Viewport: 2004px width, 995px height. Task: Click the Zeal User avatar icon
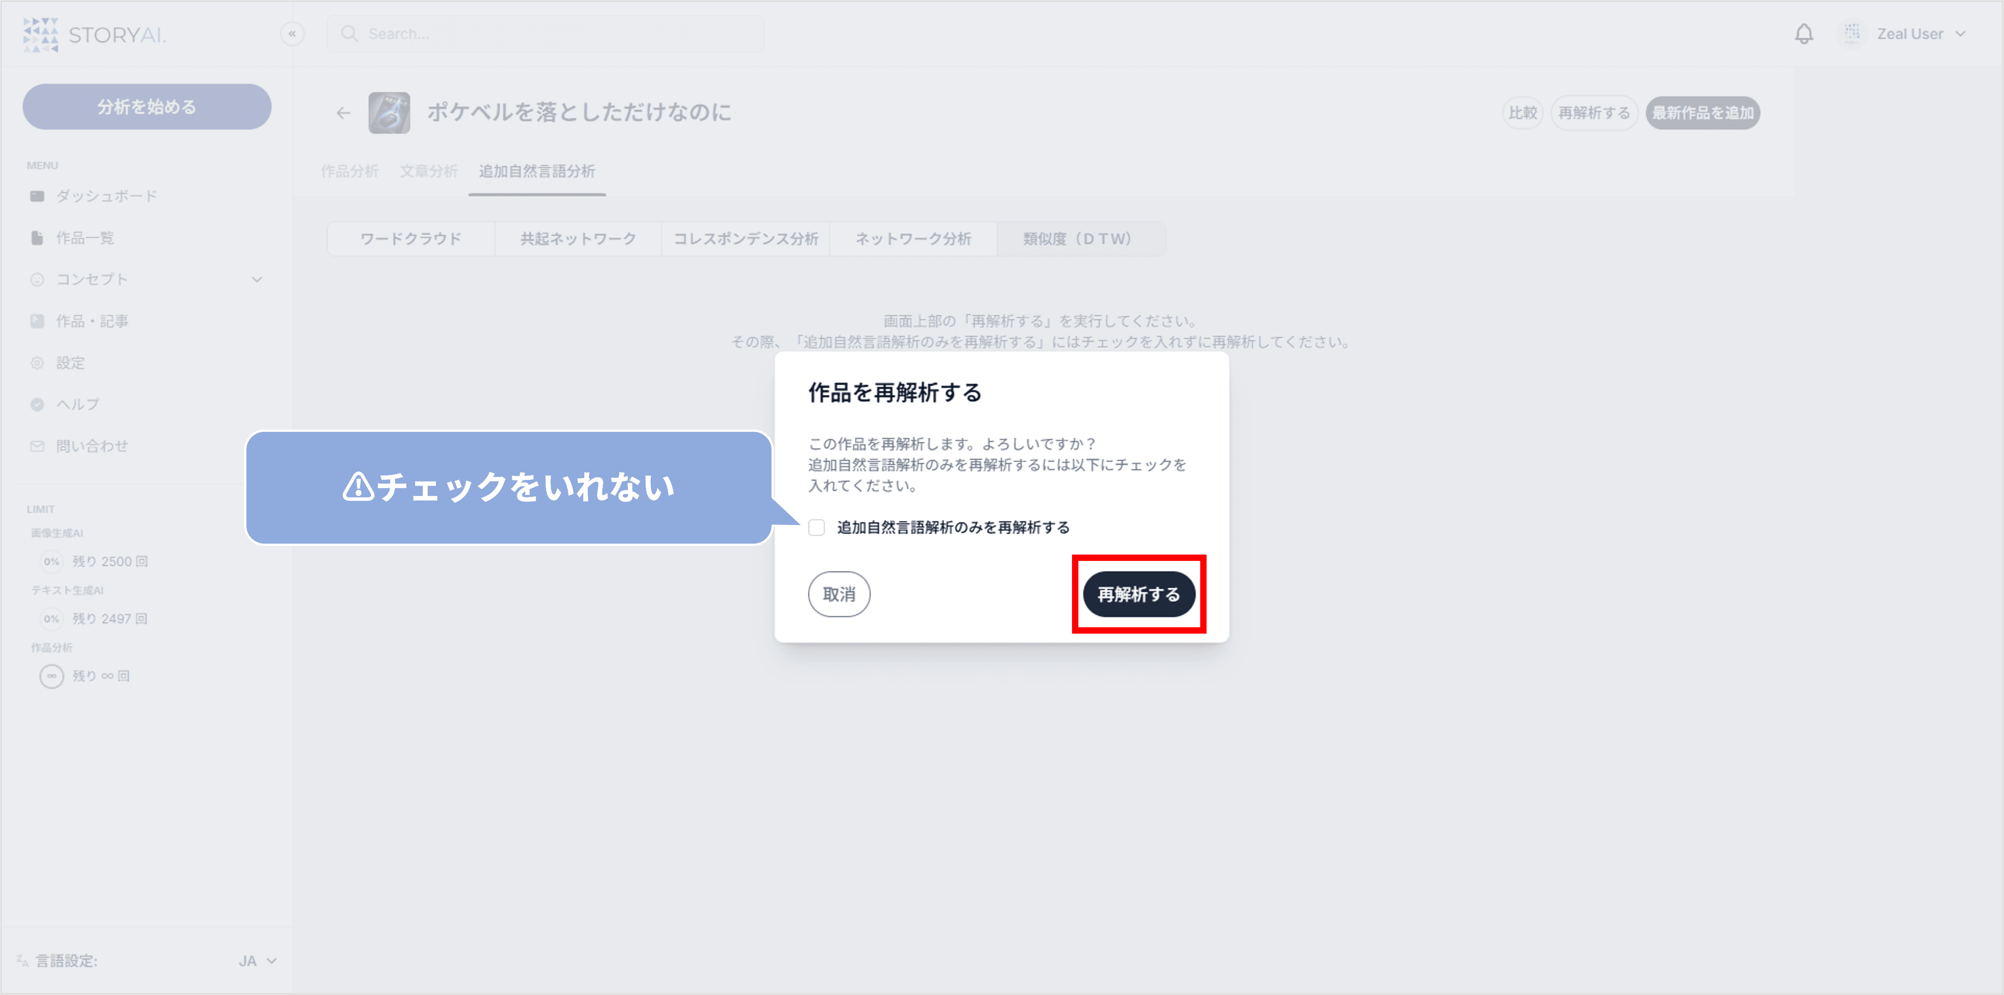coord(1852,34)
